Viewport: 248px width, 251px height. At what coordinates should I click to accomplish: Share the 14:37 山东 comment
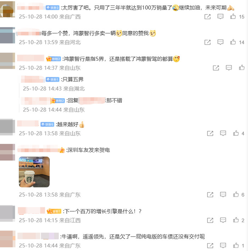[216, 68]
